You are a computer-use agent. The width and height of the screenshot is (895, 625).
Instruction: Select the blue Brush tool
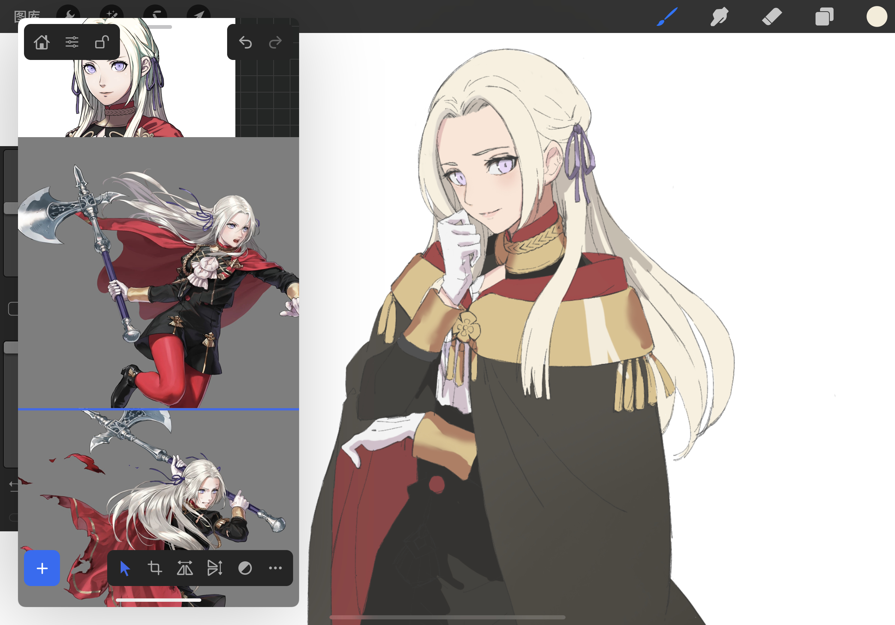[667, 17]
